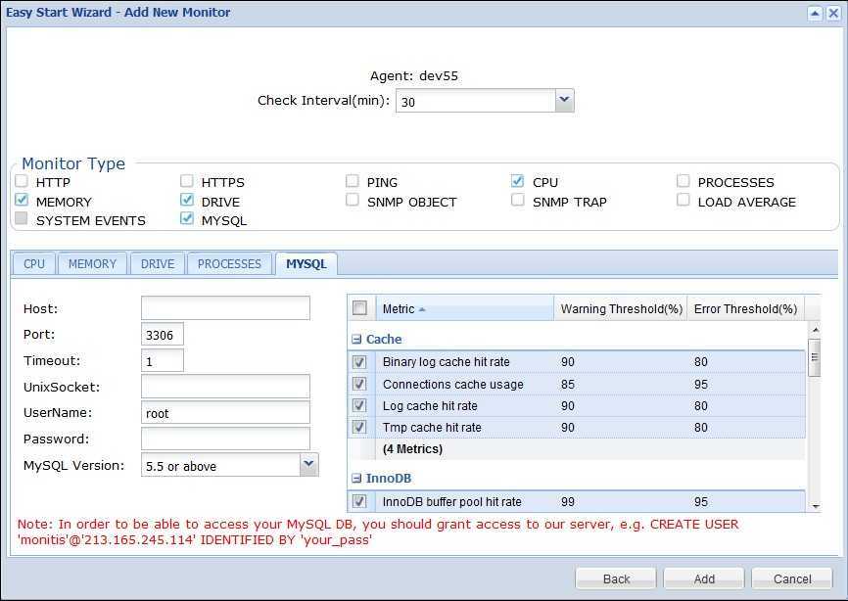Click the Error Threshold(%) column header
The image size is (848, 601).
[746, 308]
